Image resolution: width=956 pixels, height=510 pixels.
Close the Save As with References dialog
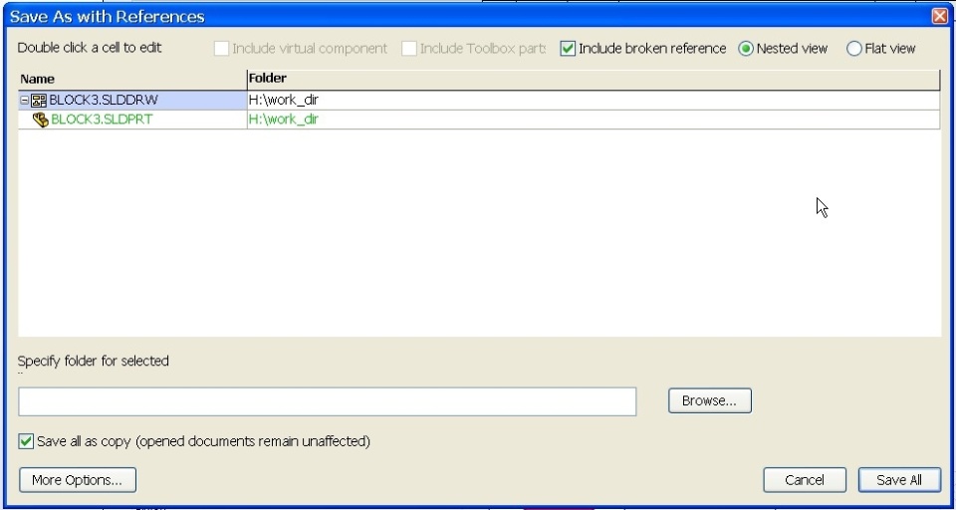pos(940,17)
